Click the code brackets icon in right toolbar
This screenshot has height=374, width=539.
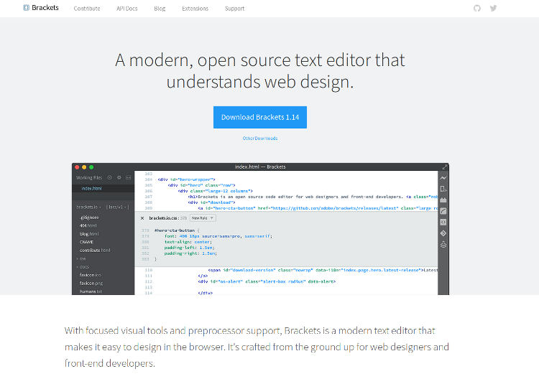pos(443,223)
